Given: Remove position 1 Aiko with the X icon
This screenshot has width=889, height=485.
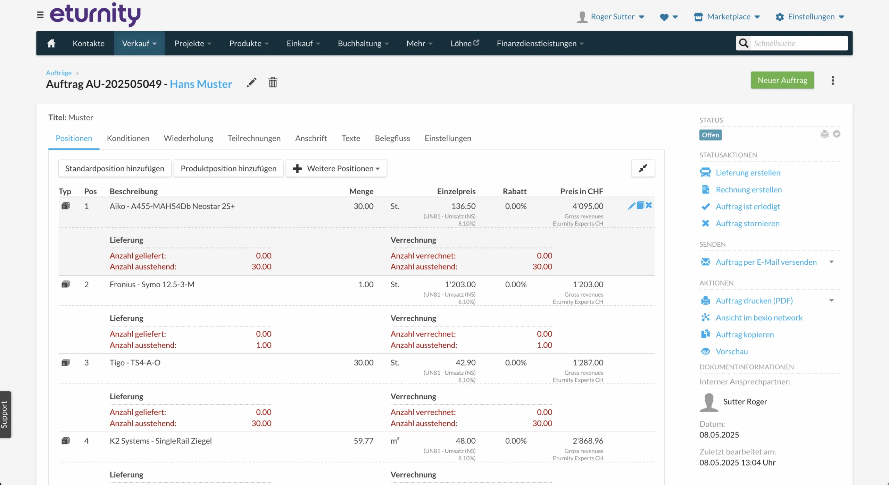Looking at the screenshot, I should pyautogui.click(x=649, y=205).
